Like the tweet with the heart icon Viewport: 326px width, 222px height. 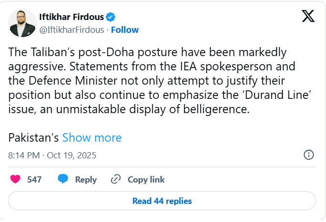[x=15, y=179]
